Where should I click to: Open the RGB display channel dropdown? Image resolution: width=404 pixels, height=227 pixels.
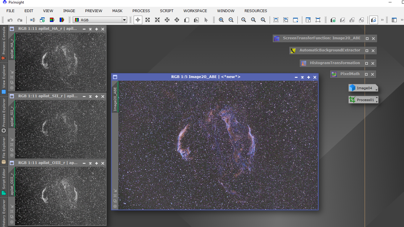[x=100, y=20]
